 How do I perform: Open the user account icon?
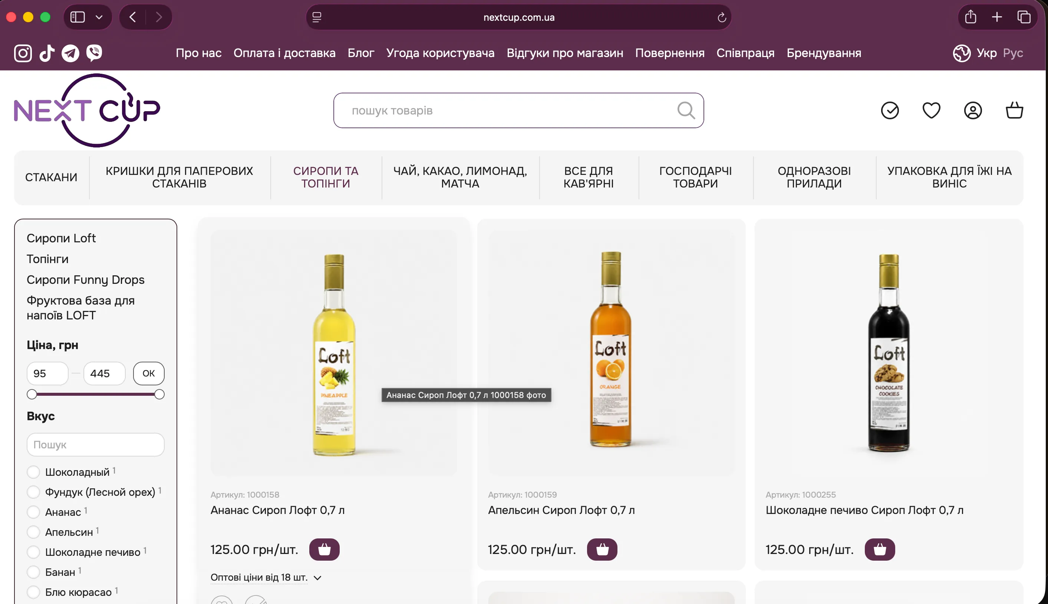click(x=973, y=110)
